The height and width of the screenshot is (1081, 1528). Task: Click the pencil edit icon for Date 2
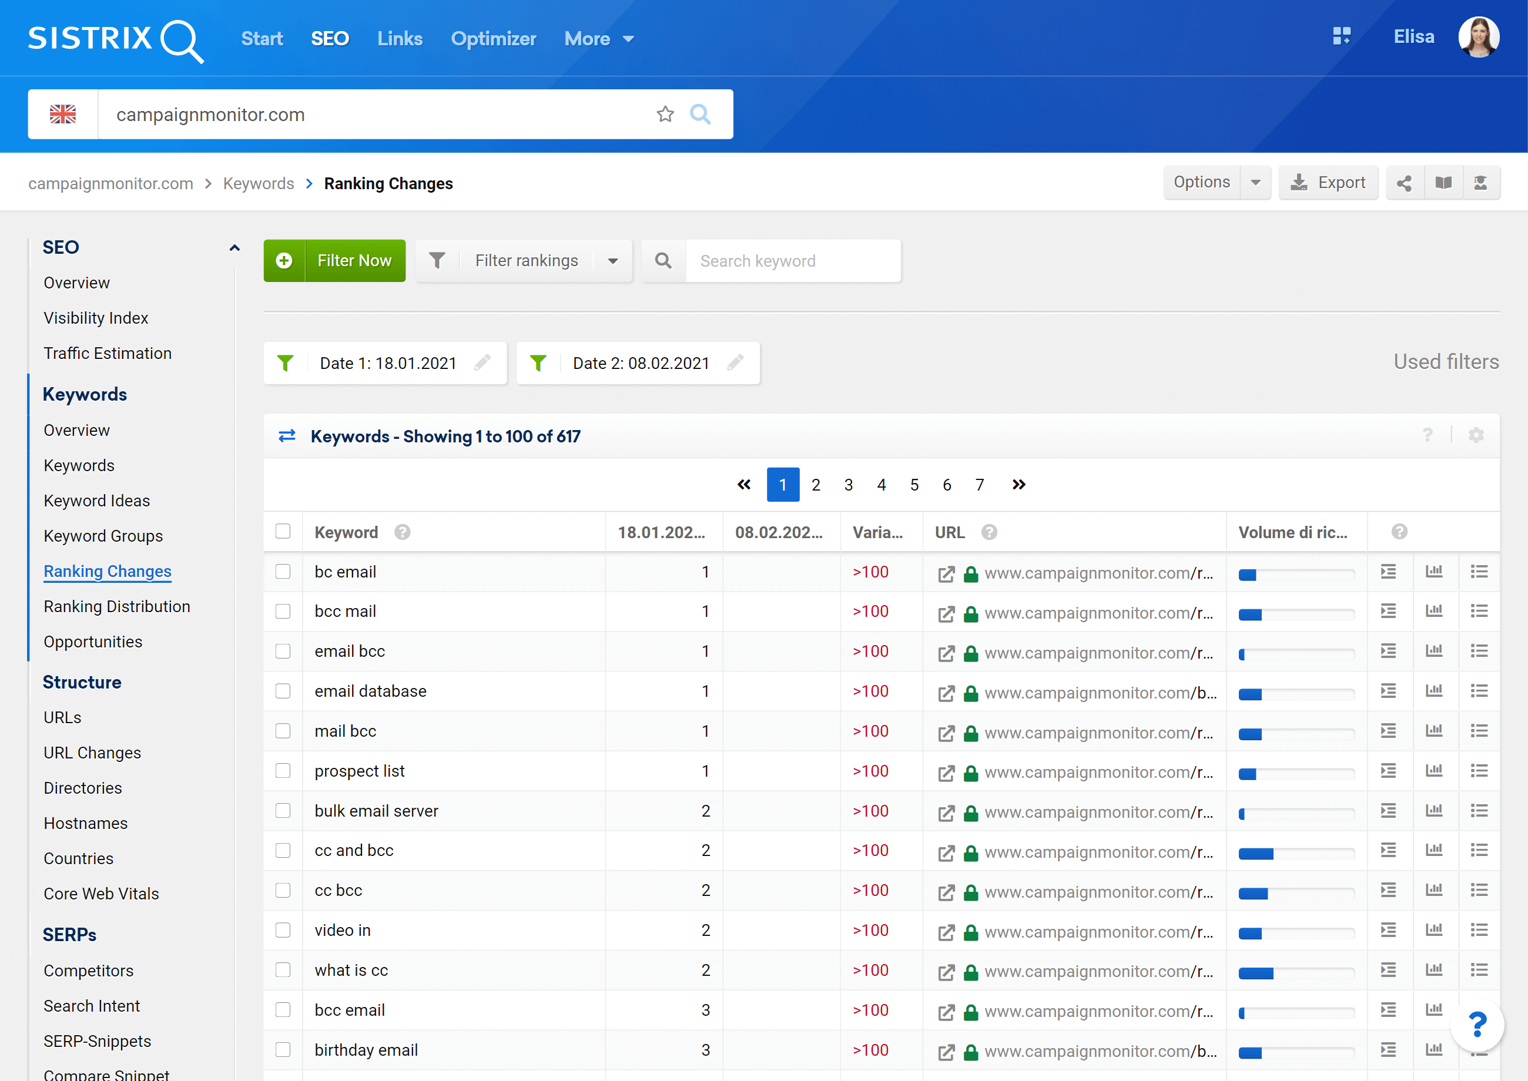point(735,362)
